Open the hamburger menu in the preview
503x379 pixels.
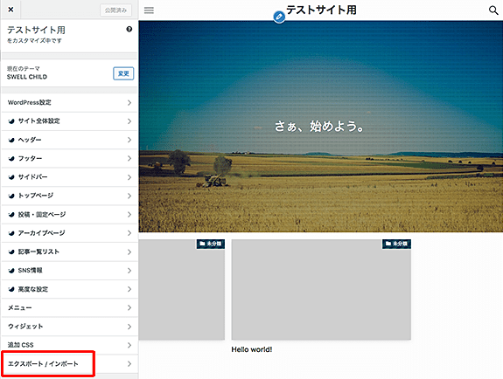click(149, 10)
